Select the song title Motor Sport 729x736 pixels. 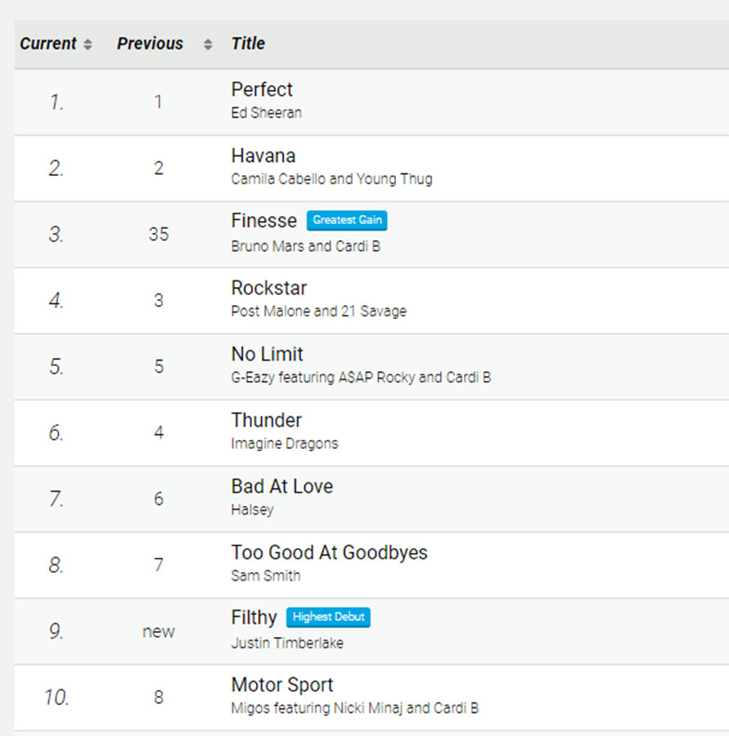[x=281, y=684]
